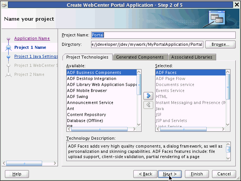Select HTML in Selected list
This screenshot has height=181, width=241.
click(191, 97)
